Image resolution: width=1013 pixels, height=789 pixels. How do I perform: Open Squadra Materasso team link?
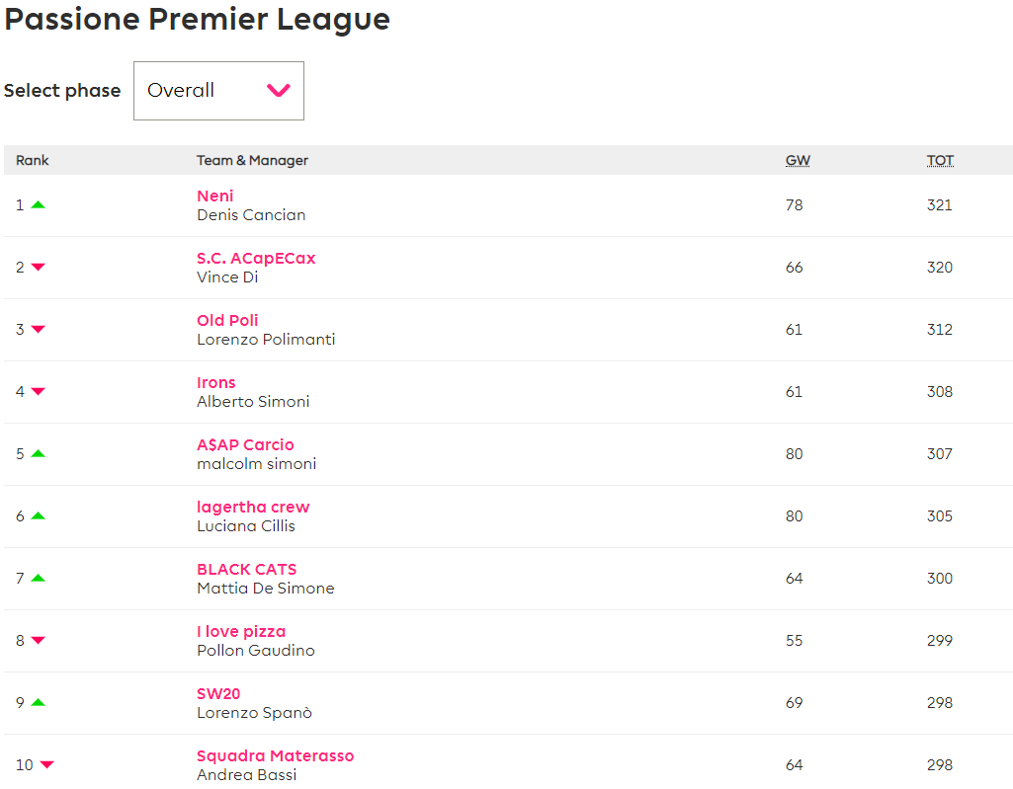(275, 755)
